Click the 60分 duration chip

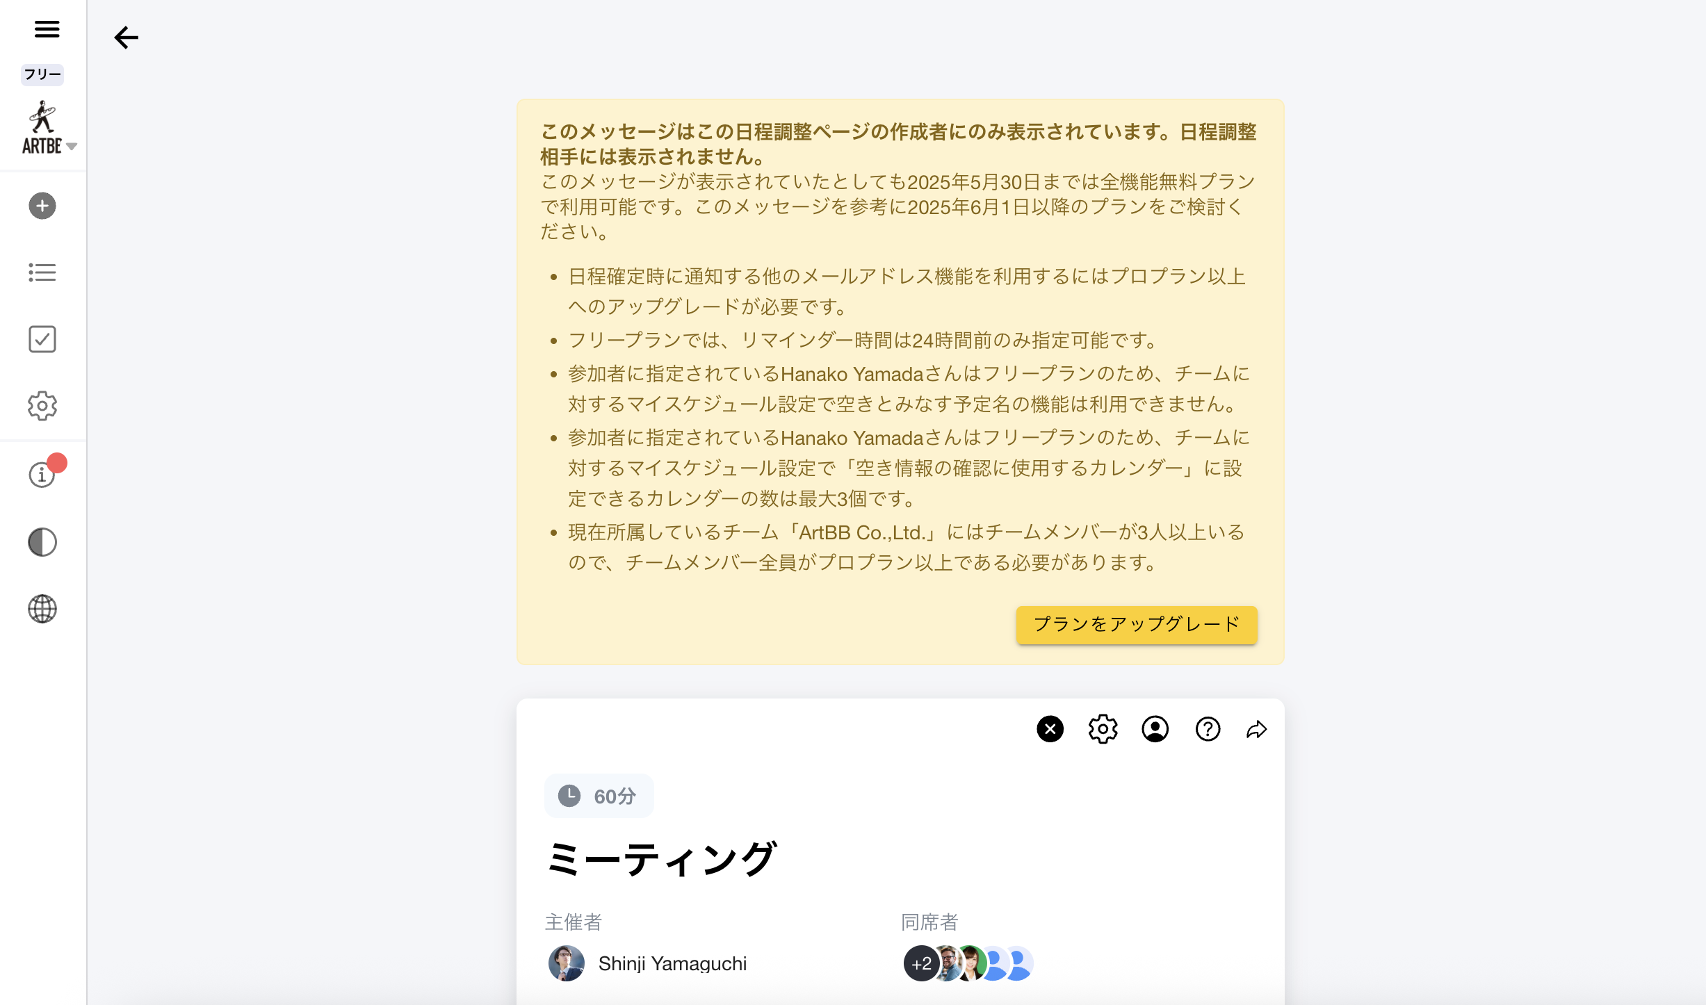(599, 796)
